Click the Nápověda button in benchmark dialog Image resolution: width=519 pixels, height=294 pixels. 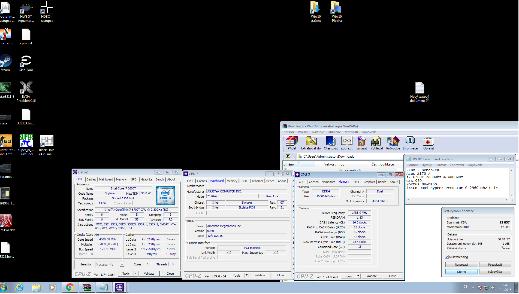(x=495, y=272)
